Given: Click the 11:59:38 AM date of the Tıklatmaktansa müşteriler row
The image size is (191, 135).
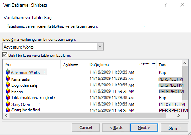Looking at the screenshot, I should pos(112,97).
